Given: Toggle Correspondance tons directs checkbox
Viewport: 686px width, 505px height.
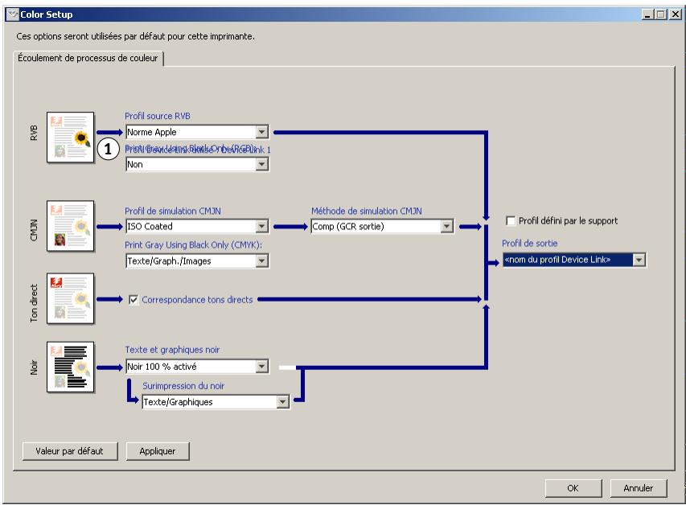Looking at the screenshot, I should click(x=134, y=300).
